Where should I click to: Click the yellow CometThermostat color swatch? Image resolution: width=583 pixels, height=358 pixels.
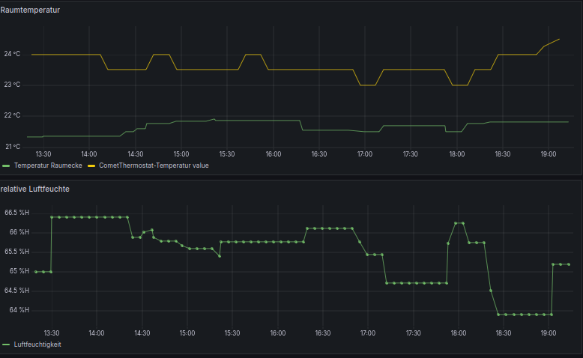pos(91,166)
